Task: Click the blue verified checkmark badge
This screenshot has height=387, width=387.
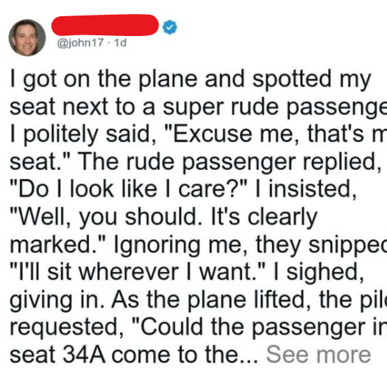Action: point(170,27)
